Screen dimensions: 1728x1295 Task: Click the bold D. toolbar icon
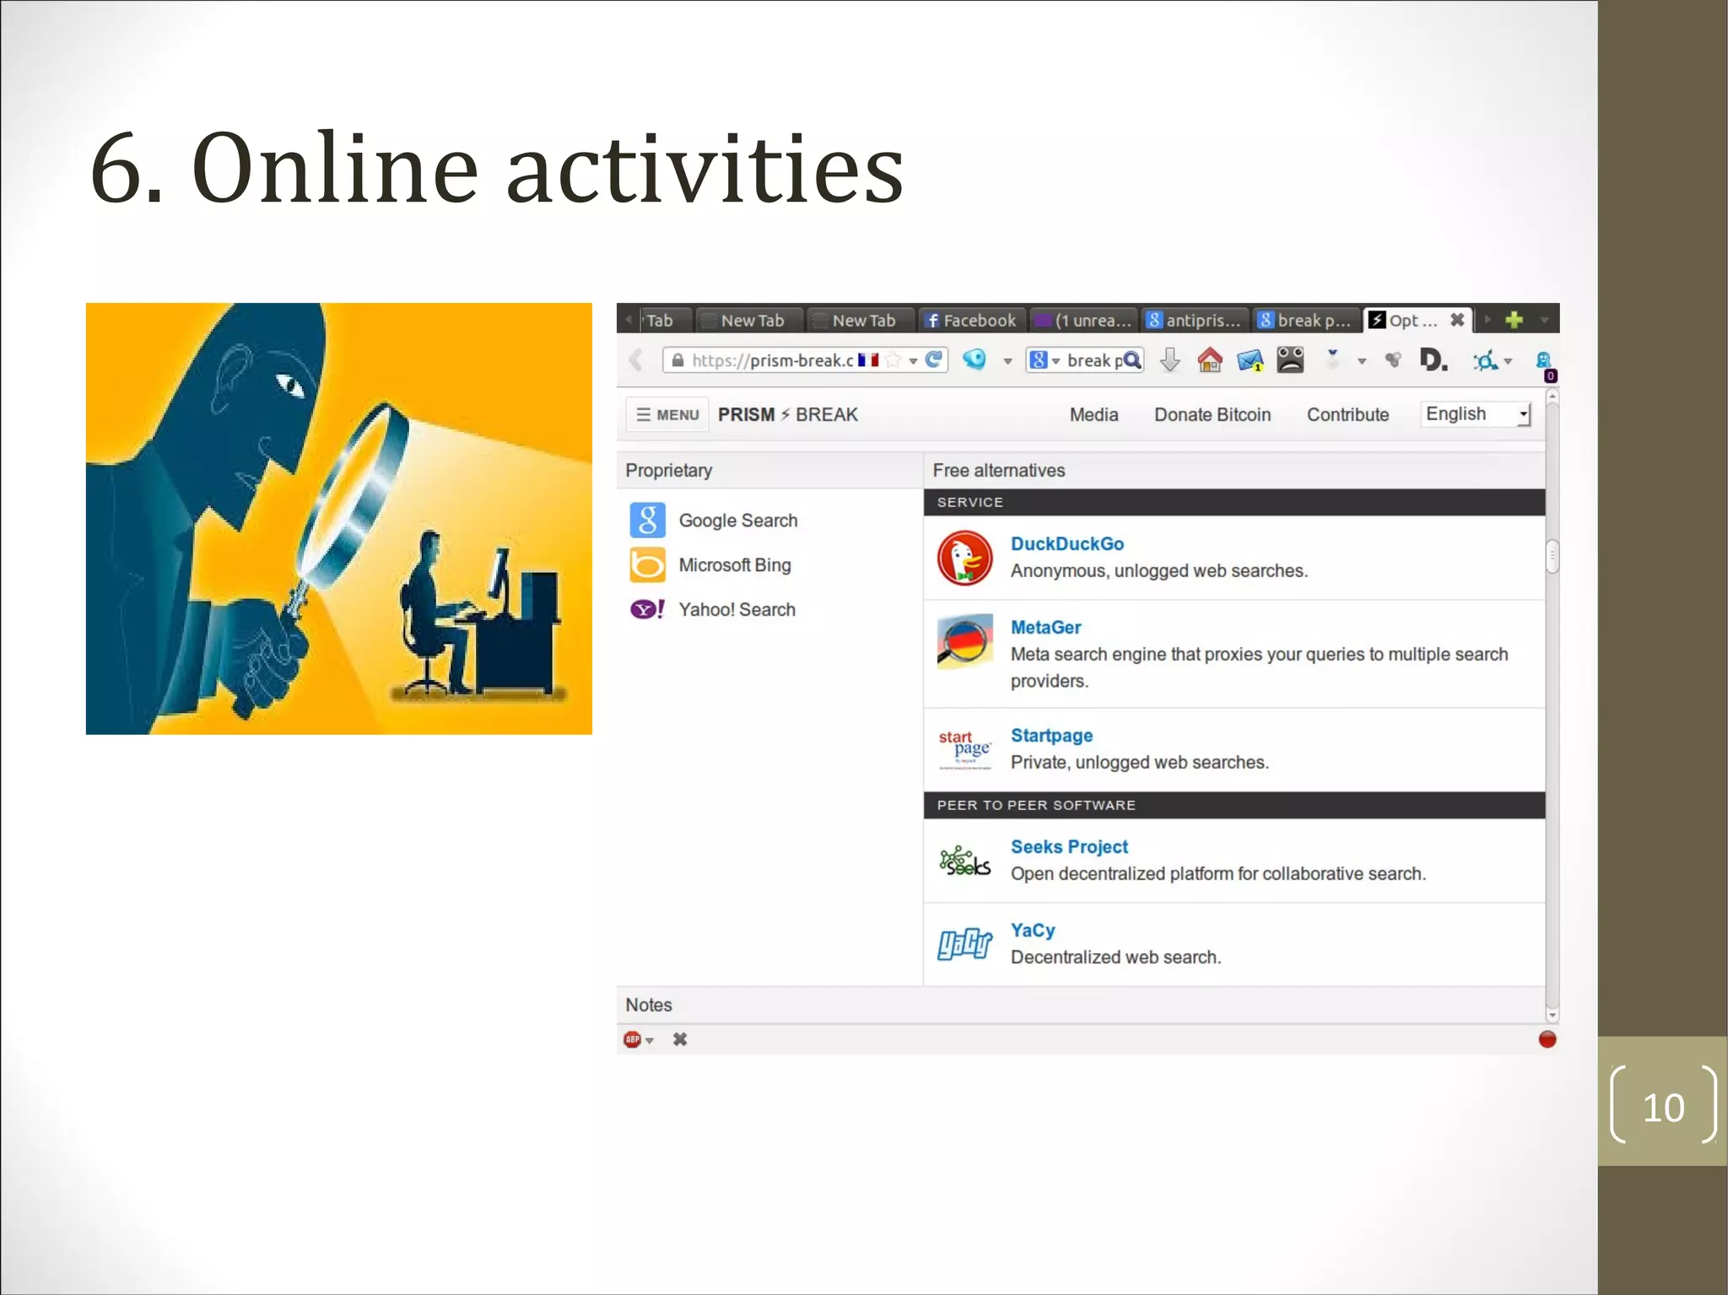click(1433, 360)
